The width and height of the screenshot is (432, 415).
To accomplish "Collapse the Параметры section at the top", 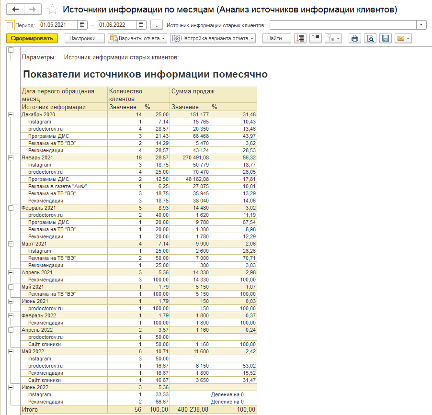I will point(11,50).
